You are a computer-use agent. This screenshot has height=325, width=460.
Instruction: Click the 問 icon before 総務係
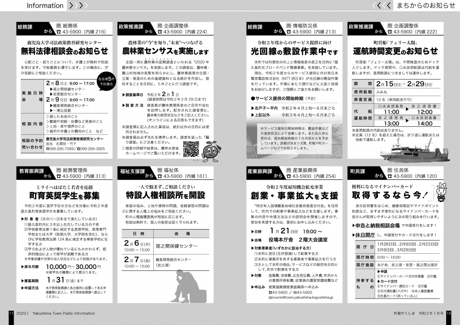59,26
